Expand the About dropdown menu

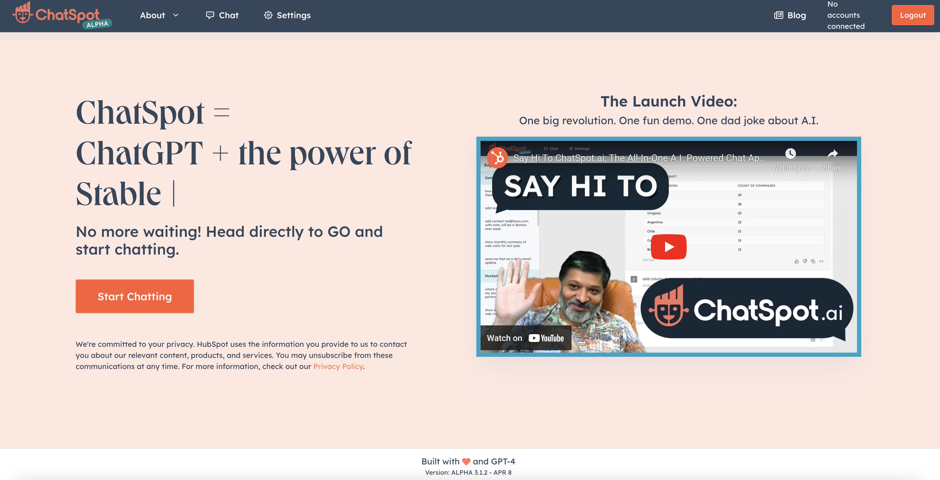[158, 15]
